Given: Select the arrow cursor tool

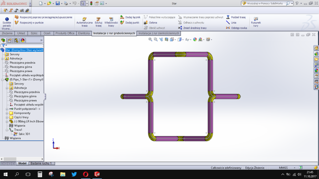Looking at the screenshot, I should click(x=83, y=3).
